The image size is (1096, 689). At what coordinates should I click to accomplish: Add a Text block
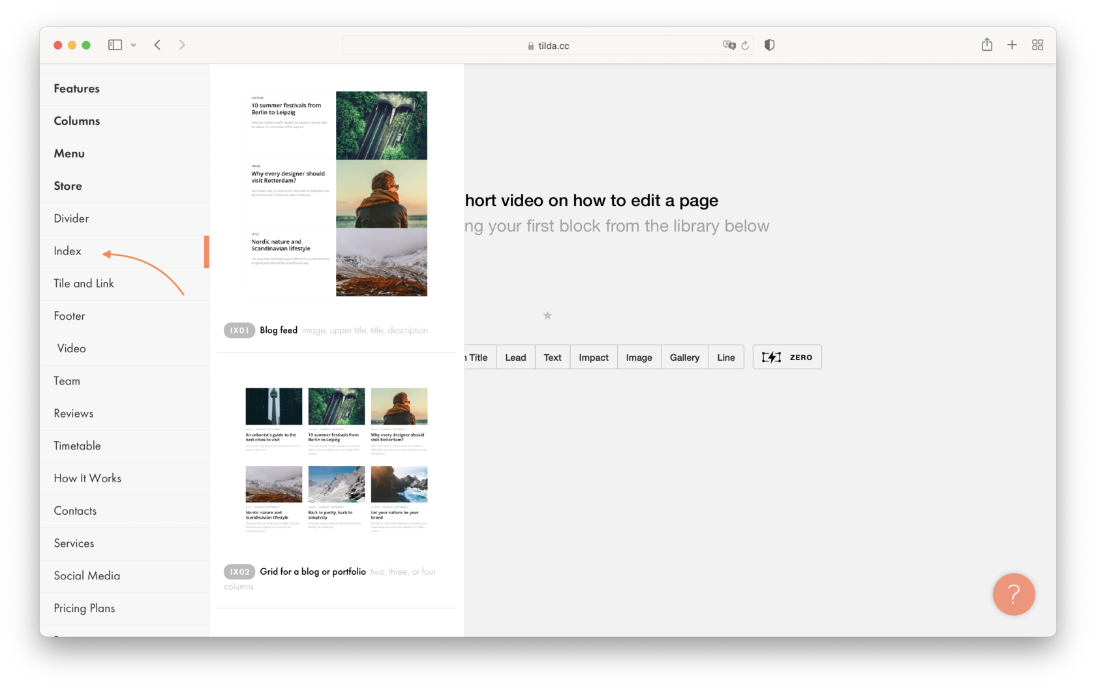553,358
